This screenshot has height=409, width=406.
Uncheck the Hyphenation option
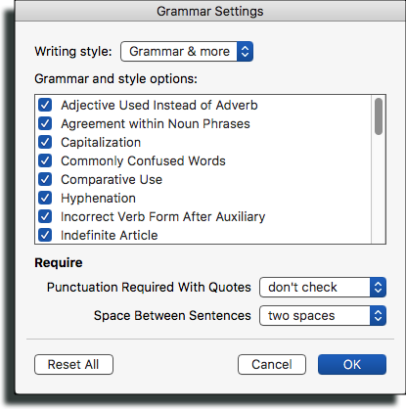(x=45, y=198)
